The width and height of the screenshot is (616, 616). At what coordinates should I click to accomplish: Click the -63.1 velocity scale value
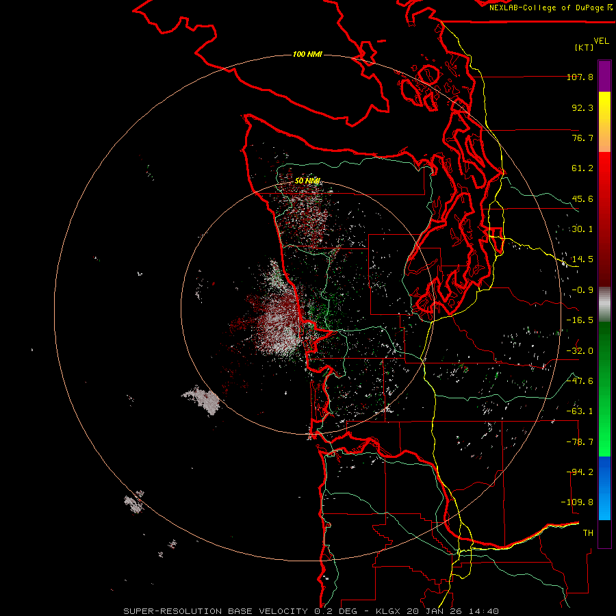tap(580, 411)
